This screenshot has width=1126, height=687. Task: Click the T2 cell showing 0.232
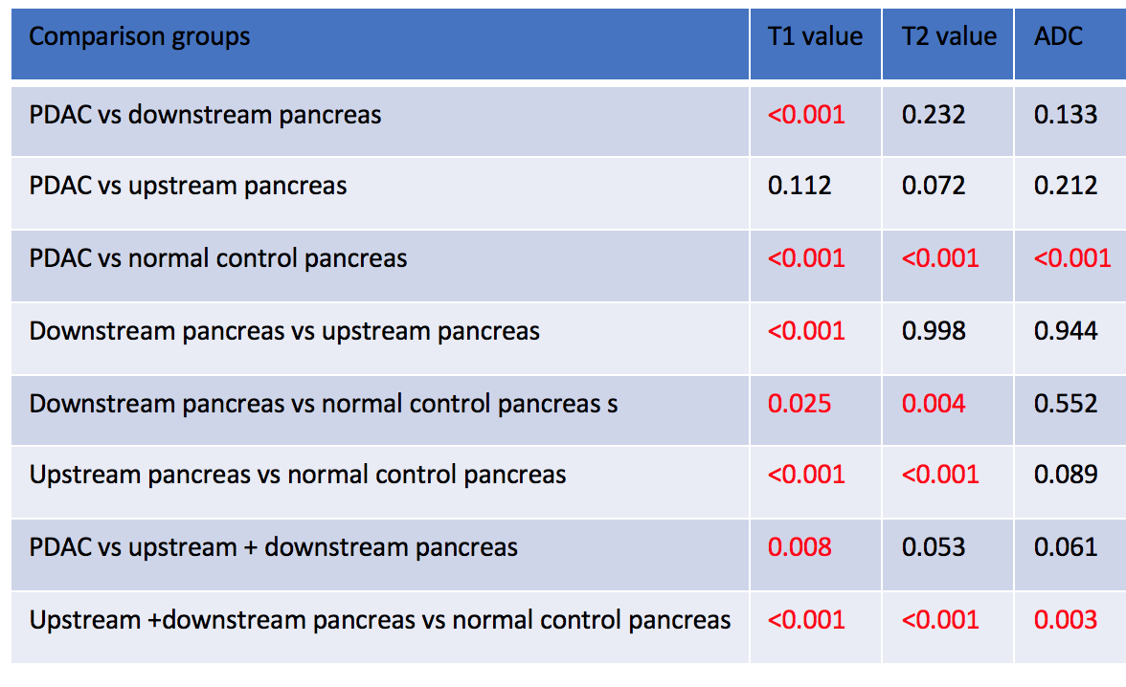point(934,115)
